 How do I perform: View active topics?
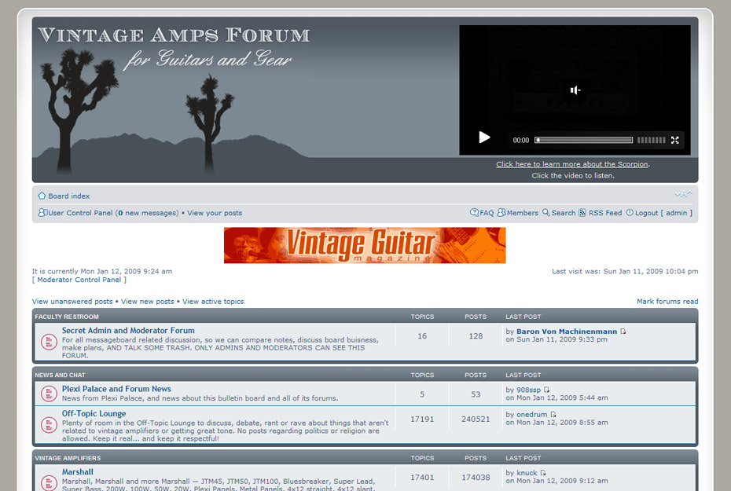(213, 302)
